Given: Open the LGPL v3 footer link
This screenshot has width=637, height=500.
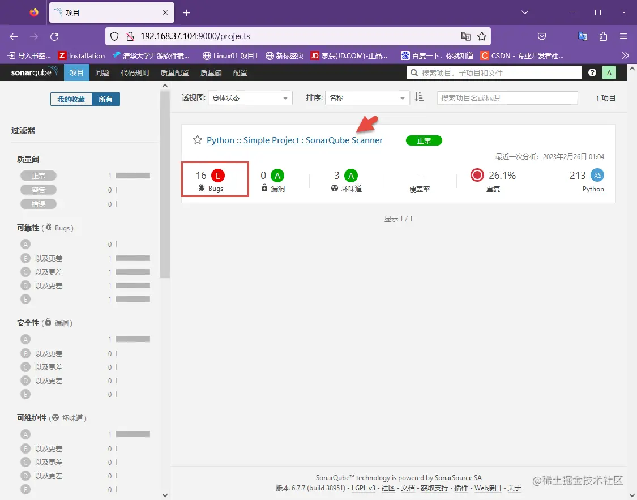Looking at the screenshot, I should click(x=363, y=488).
